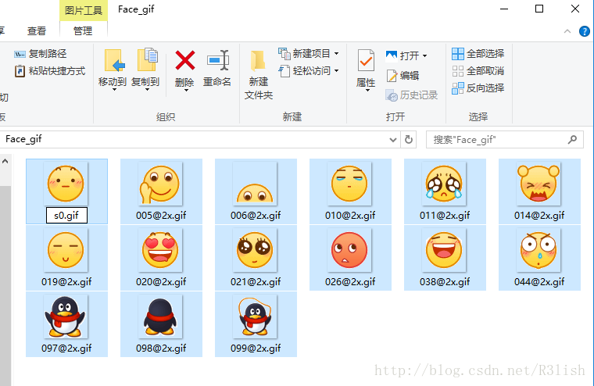Click the Picture Tools (图片工具) tab header

(84, 10)
